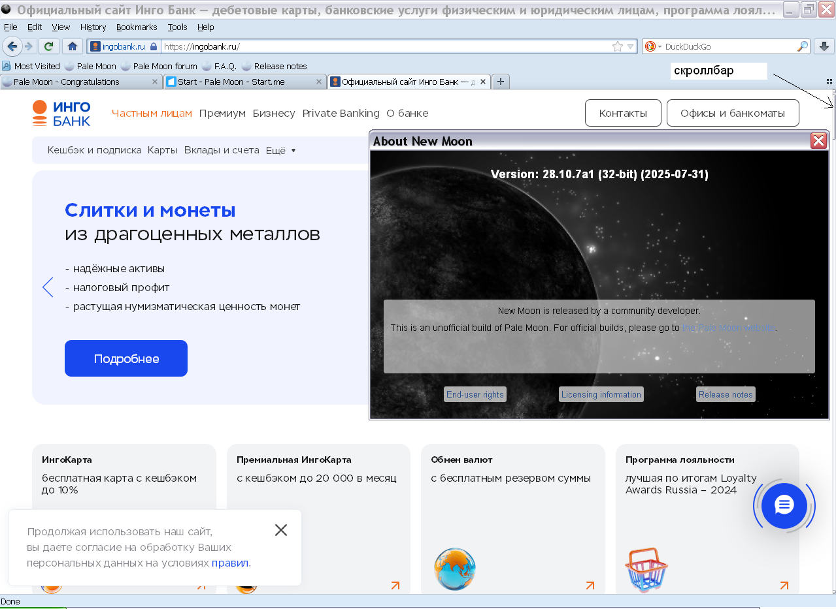This screenshot has width=836, height=609.
Task: Show site identity for ingobank.ru
Action: pyautogui.click(x=124, y=46)
